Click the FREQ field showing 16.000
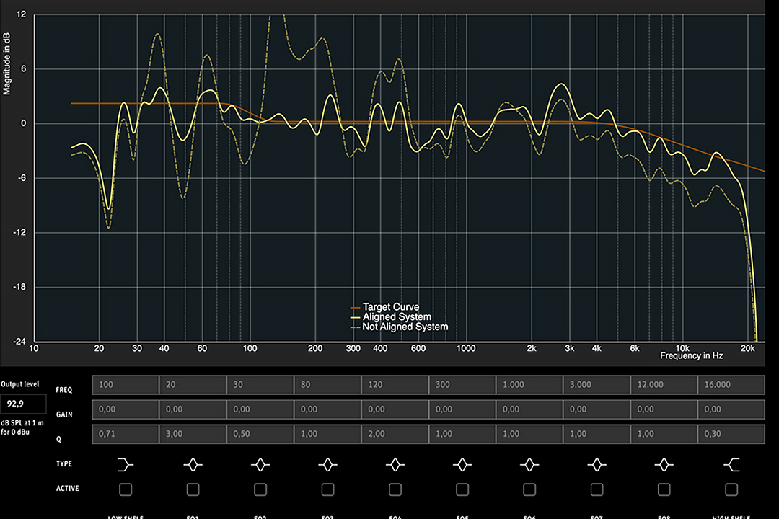 (731, 385)
